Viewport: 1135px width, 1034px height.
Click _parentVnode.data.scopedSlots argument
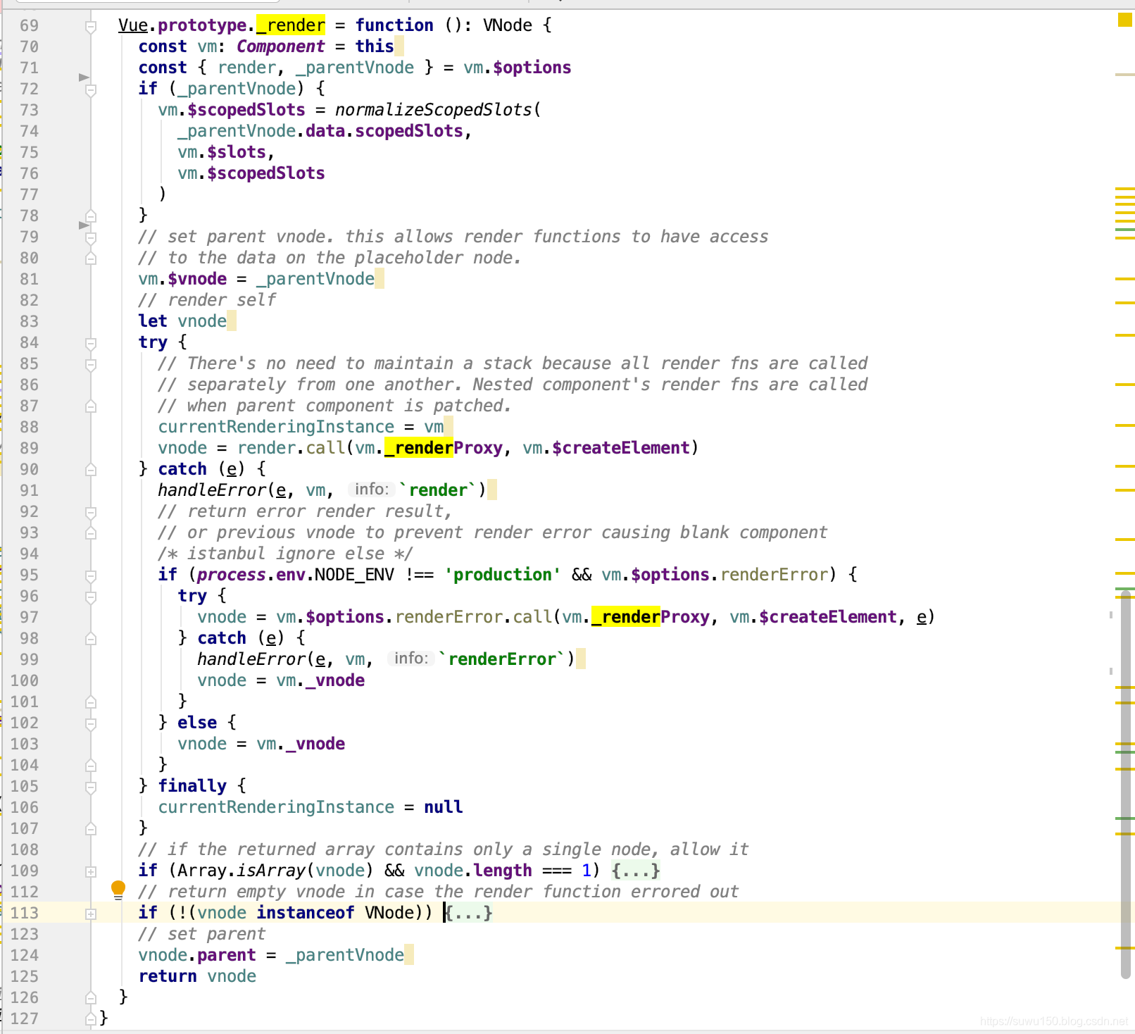[x=320, y=131]
